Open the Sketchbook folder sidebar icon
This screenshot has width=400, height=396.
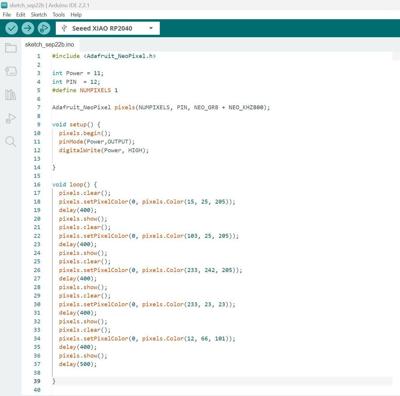click(11, 48)
